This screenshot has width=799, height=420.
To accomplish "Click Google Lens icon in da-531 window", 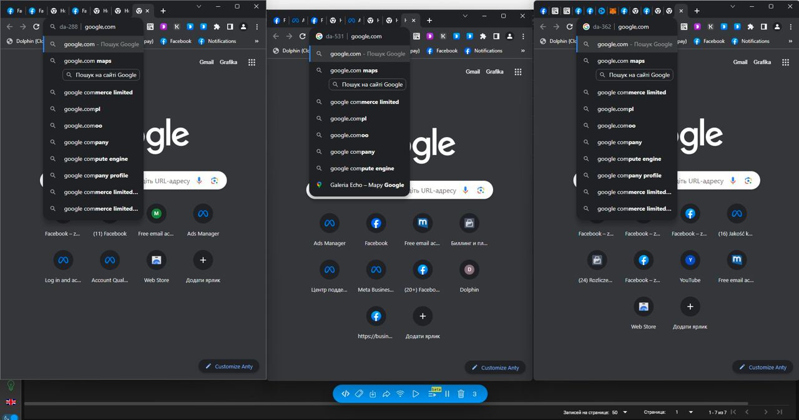I will point(481,190).
